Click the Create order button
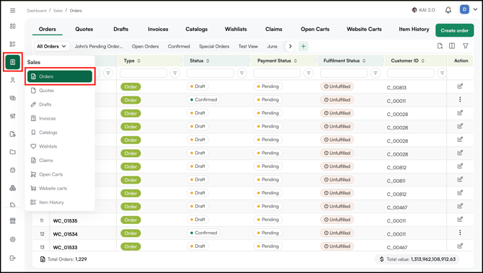Screen dimensions: 483x273 point(455,30)
